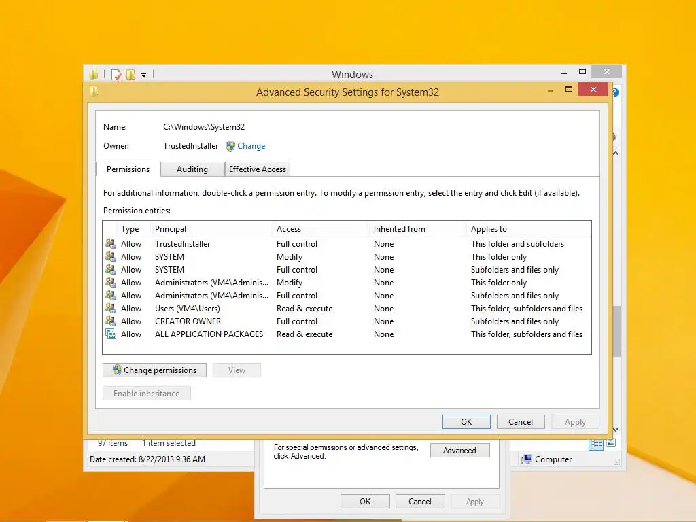Image resolution: width=696 pixels, height=522 pixels.
Task: Click the Computer icon in Explorer status area
Action: 527,459
